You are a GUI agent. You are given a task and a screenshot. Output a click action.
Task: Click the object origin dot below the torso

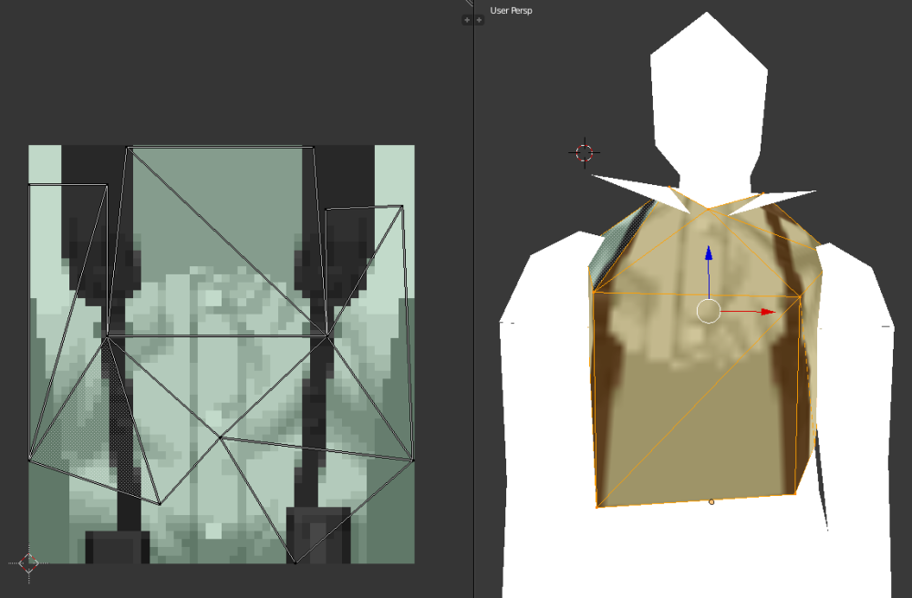coord(711,501)
